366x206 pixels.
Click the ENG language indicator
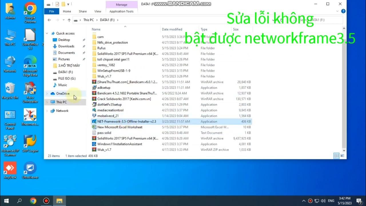331,201
